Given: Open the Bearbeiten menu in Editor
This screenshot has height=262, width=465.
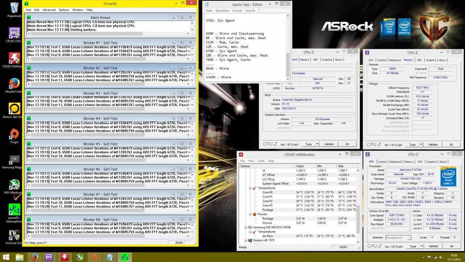Looking at the screenshot, I should click(x=223, y=11).
